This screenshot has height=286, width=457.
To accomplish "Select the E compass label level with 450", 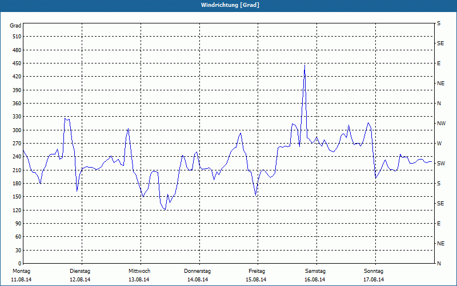I will [439, 63].
